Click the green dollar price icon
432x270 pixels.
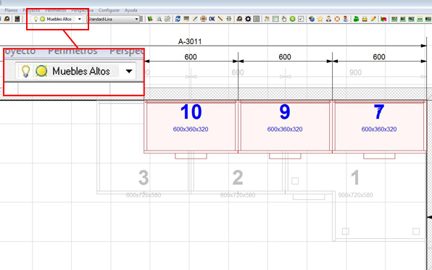(x=292, y=19)
